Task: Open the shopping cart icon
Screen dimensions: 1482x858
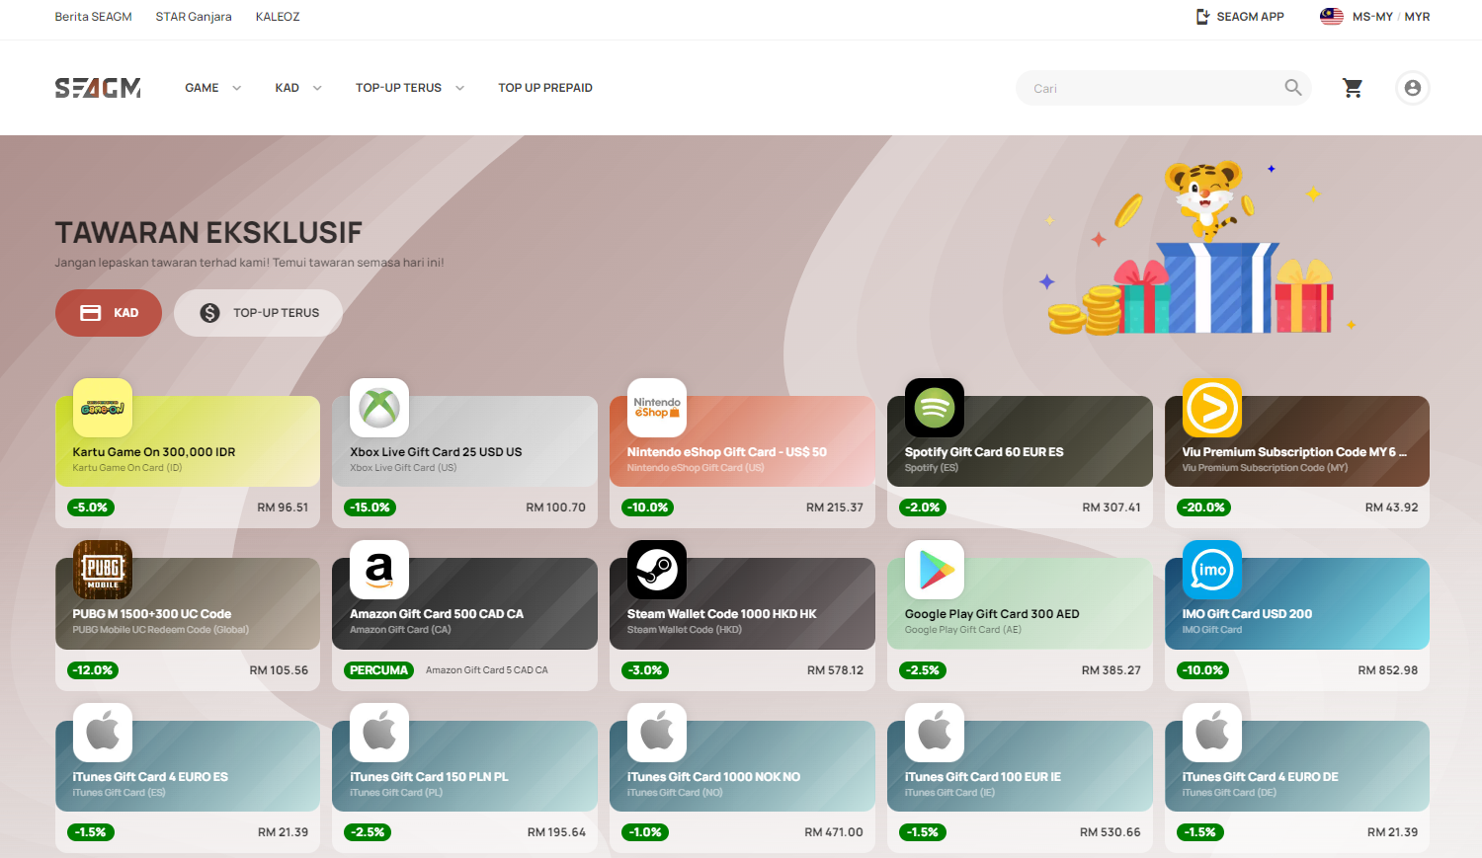Action: [x=1353, y=88]
